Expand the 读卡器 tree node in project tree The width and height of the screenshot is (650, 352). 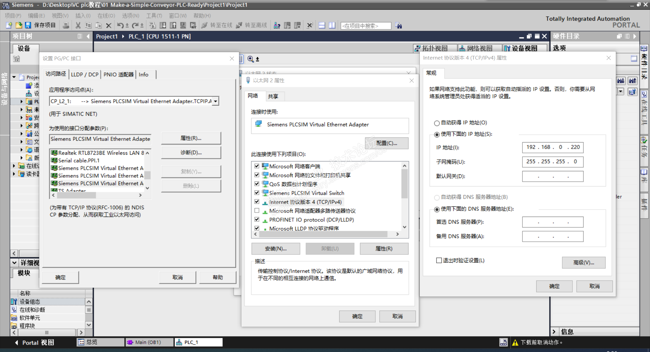point(14,174)
